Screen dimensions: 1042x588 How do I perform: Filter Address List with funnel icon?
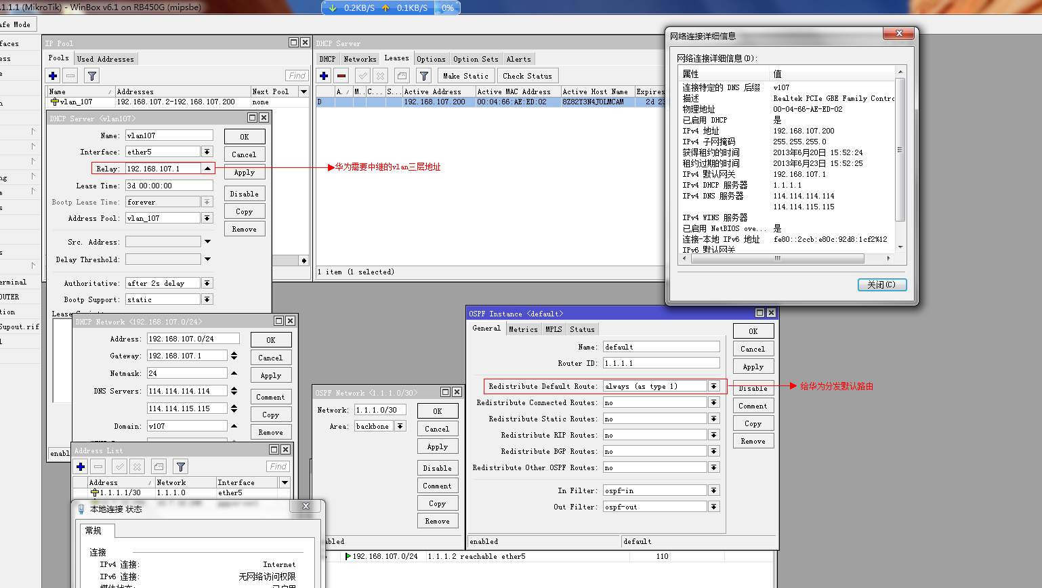[180, 467]
